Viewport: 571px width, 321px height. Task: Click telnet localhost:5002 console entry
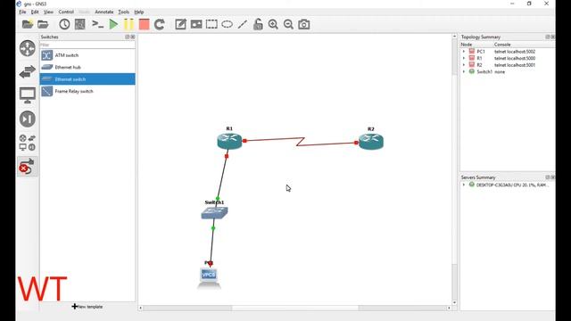click(515, 52)
